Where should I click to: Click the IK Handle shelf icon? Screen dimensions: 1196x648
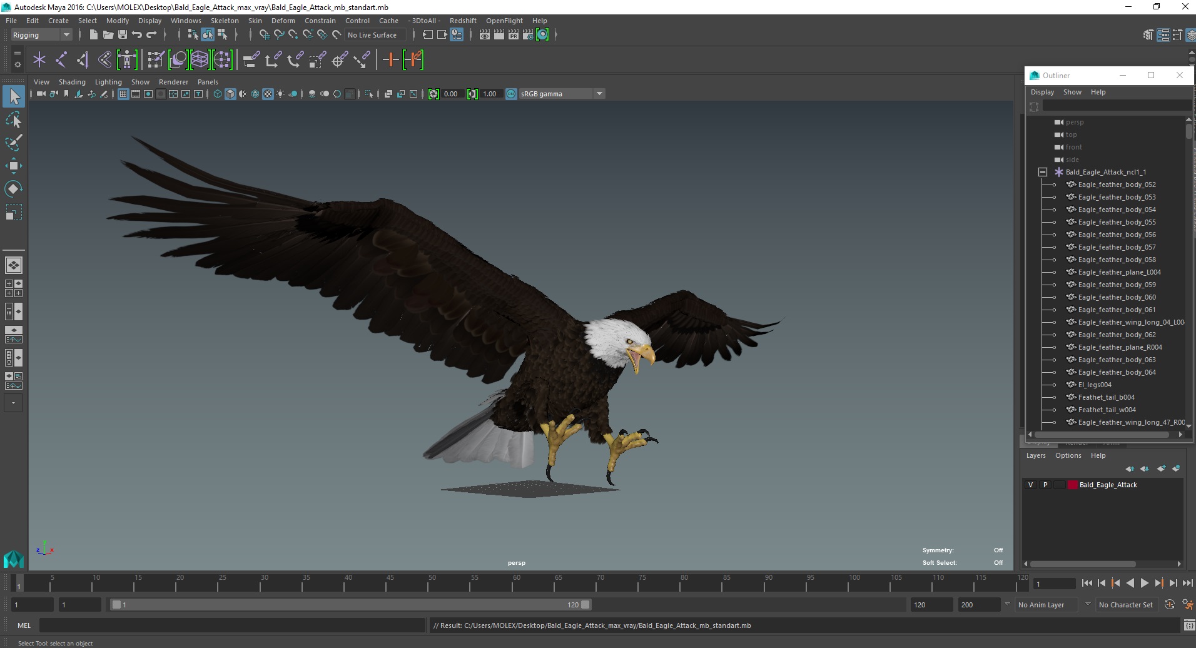tap(83, 60)
